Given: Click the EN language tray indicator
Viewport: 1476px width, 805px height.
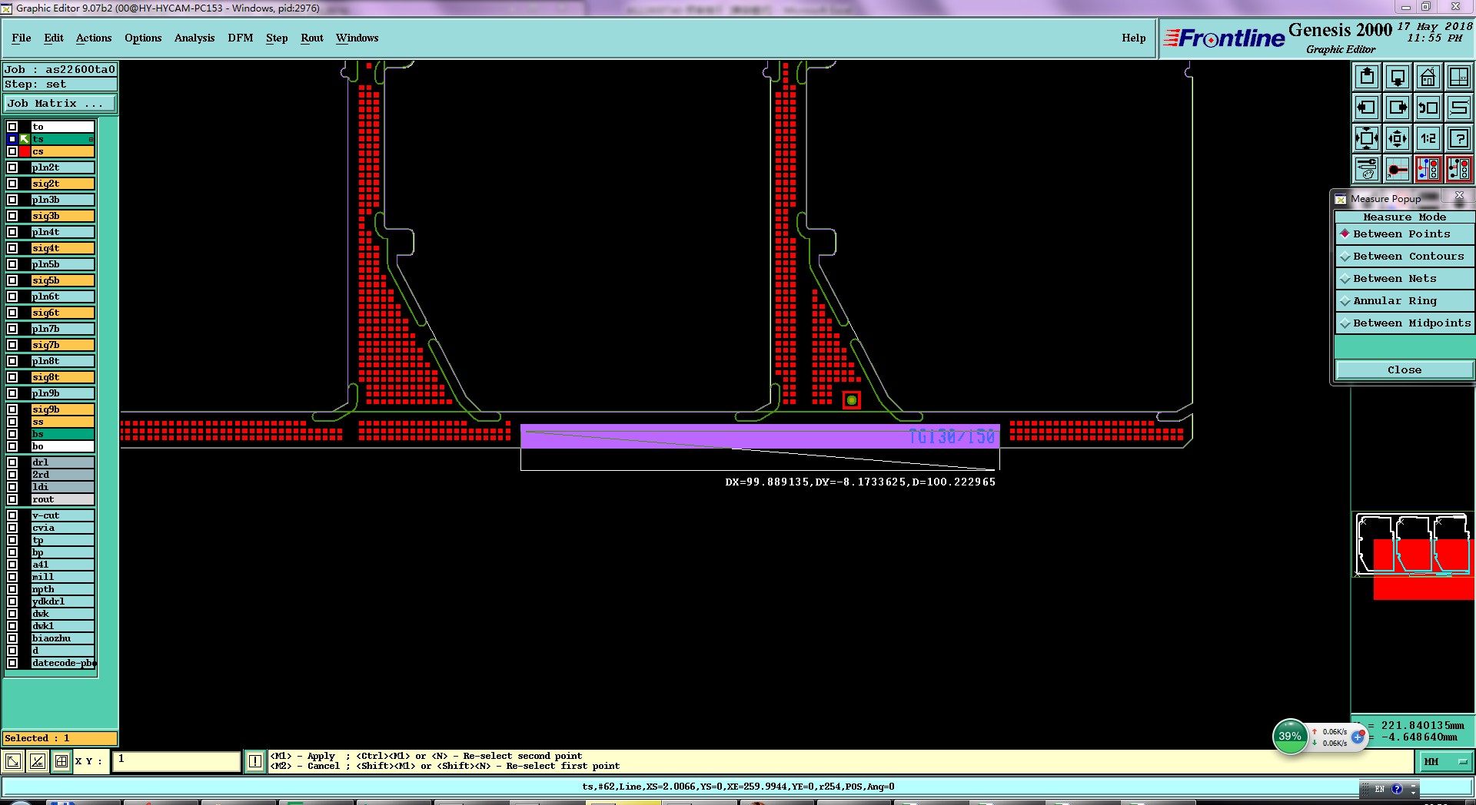Looking at the screenshot, I should 1380,789.
